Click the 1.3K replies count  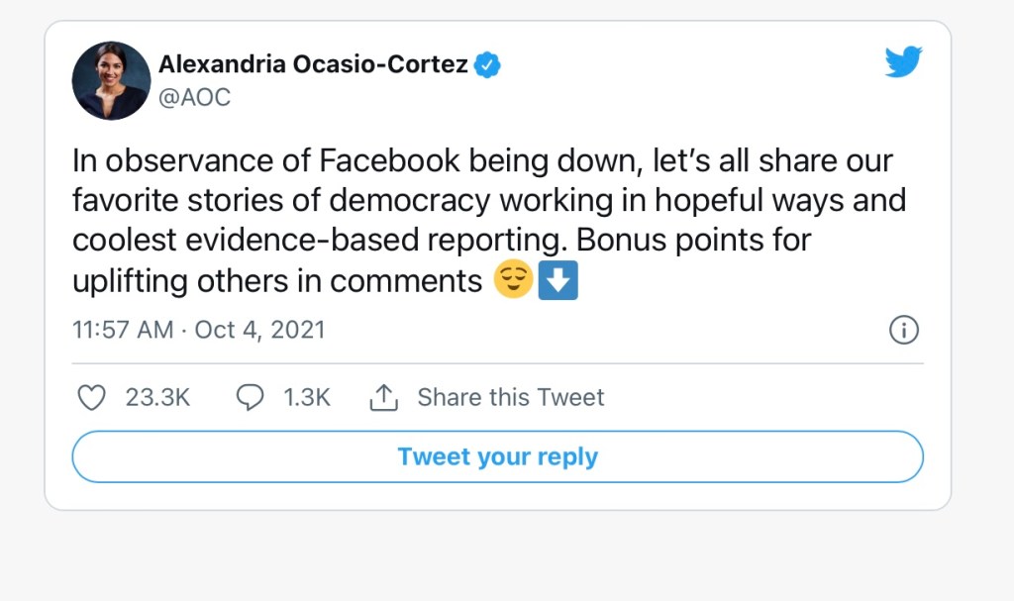point(306,398)
